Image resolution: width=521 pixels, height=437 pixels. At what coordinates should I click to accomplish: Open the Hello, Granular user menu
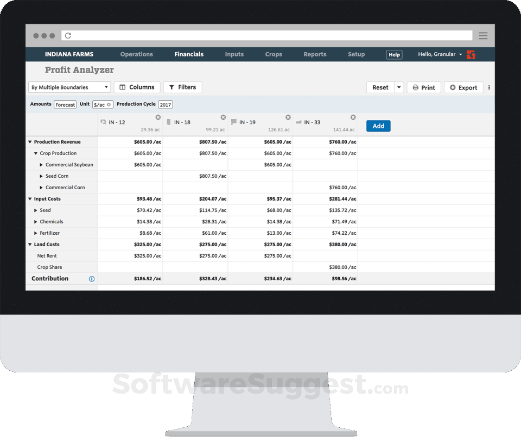[440, 54]
